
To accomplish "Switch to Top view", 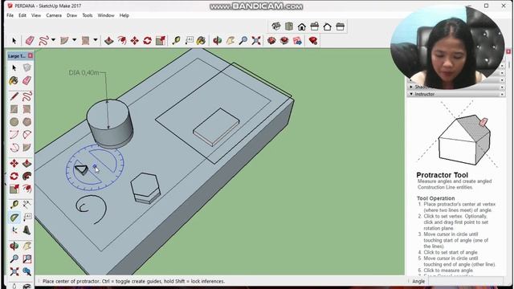I will [289, 26].
